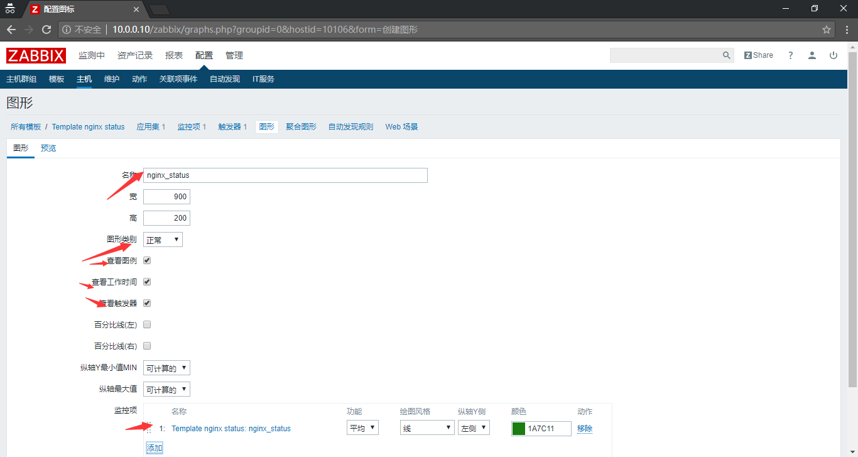
Task: Toggle the 查看工作时间 checkbox
Action: coord(147,282)
